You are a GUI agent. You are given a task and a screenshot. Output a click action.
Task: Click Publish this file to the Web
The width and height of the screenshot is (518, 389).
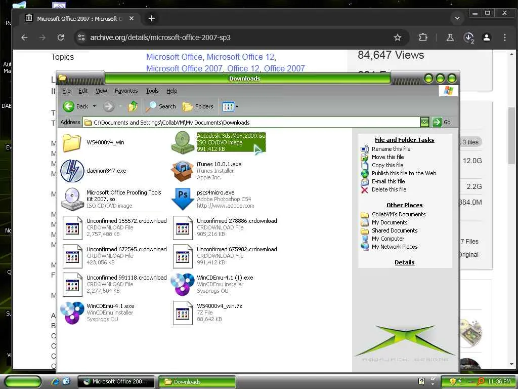click(404, 173)
